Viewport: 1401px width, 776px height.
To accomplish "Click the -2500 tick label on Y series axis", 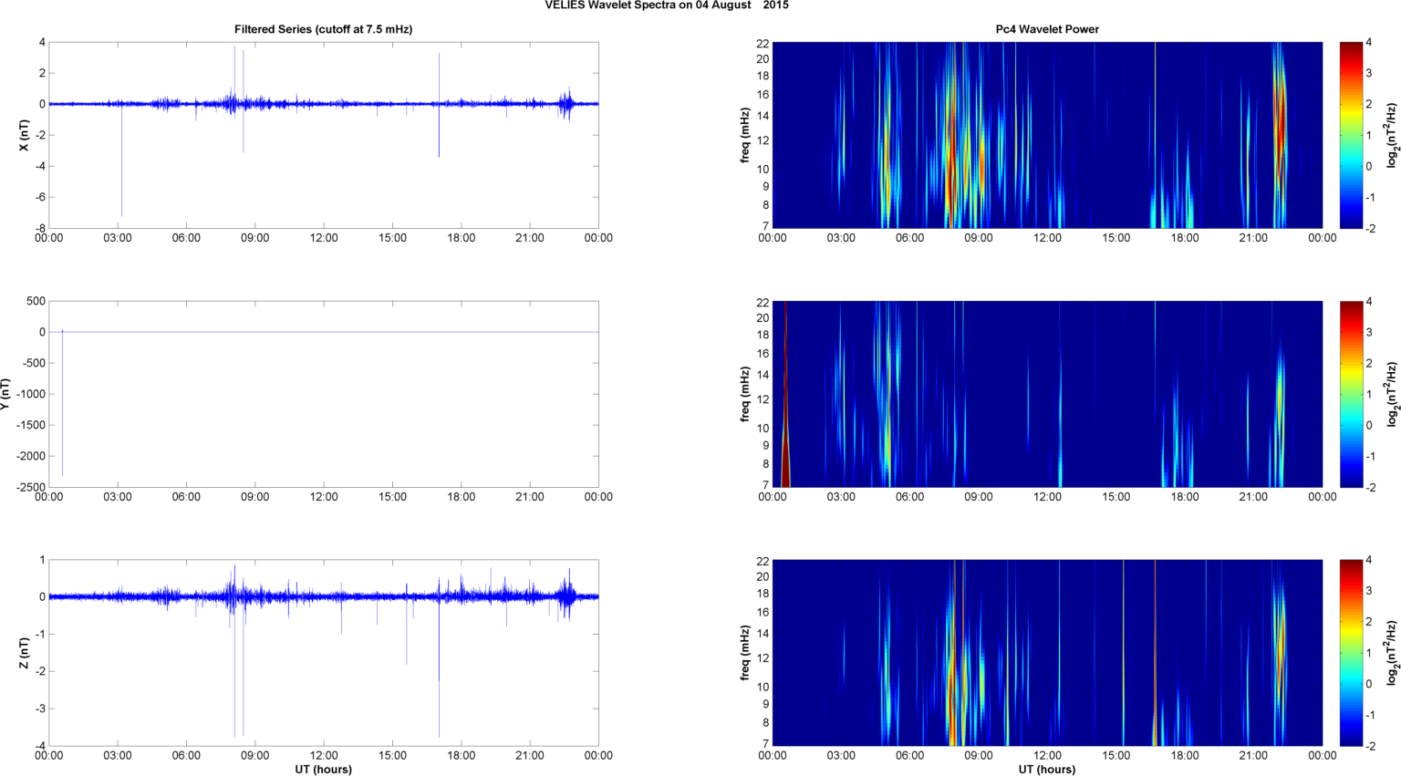I will [x=30, y=488].
